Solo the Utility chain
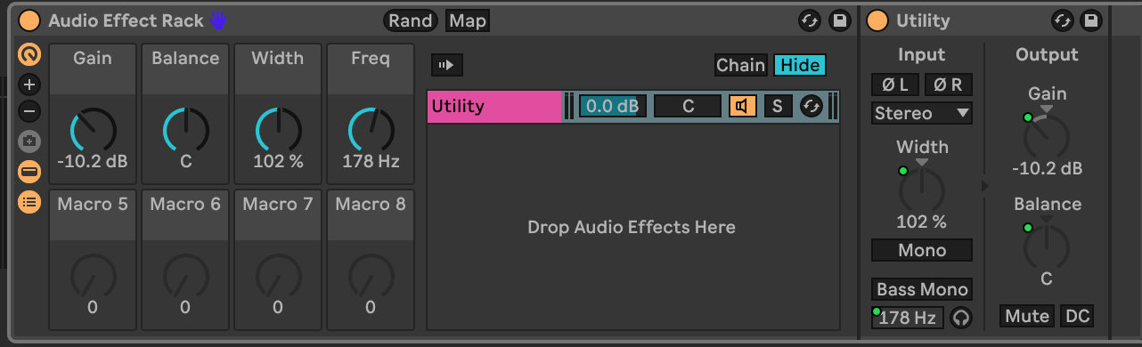Screen dimensions: 1142x347 pos(778,107)
